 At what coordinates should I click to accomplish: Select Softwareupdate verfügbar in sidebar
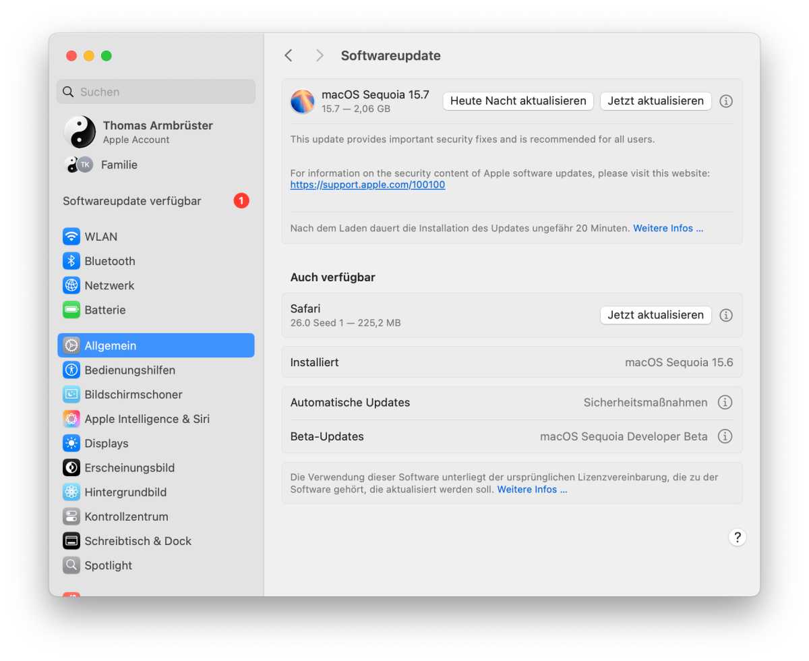156,201
